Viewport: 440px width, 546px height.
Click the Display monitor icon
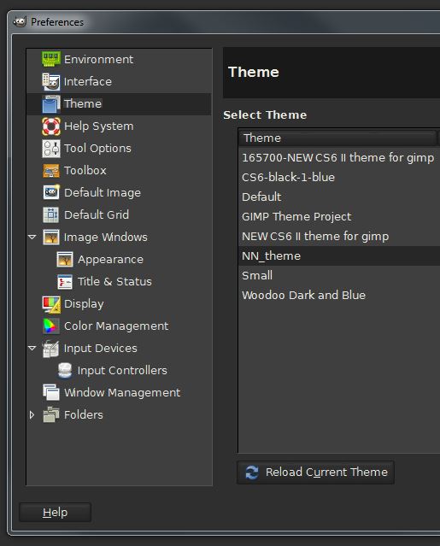50,304
